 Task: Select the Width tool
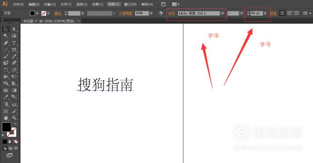click(5, 76)
